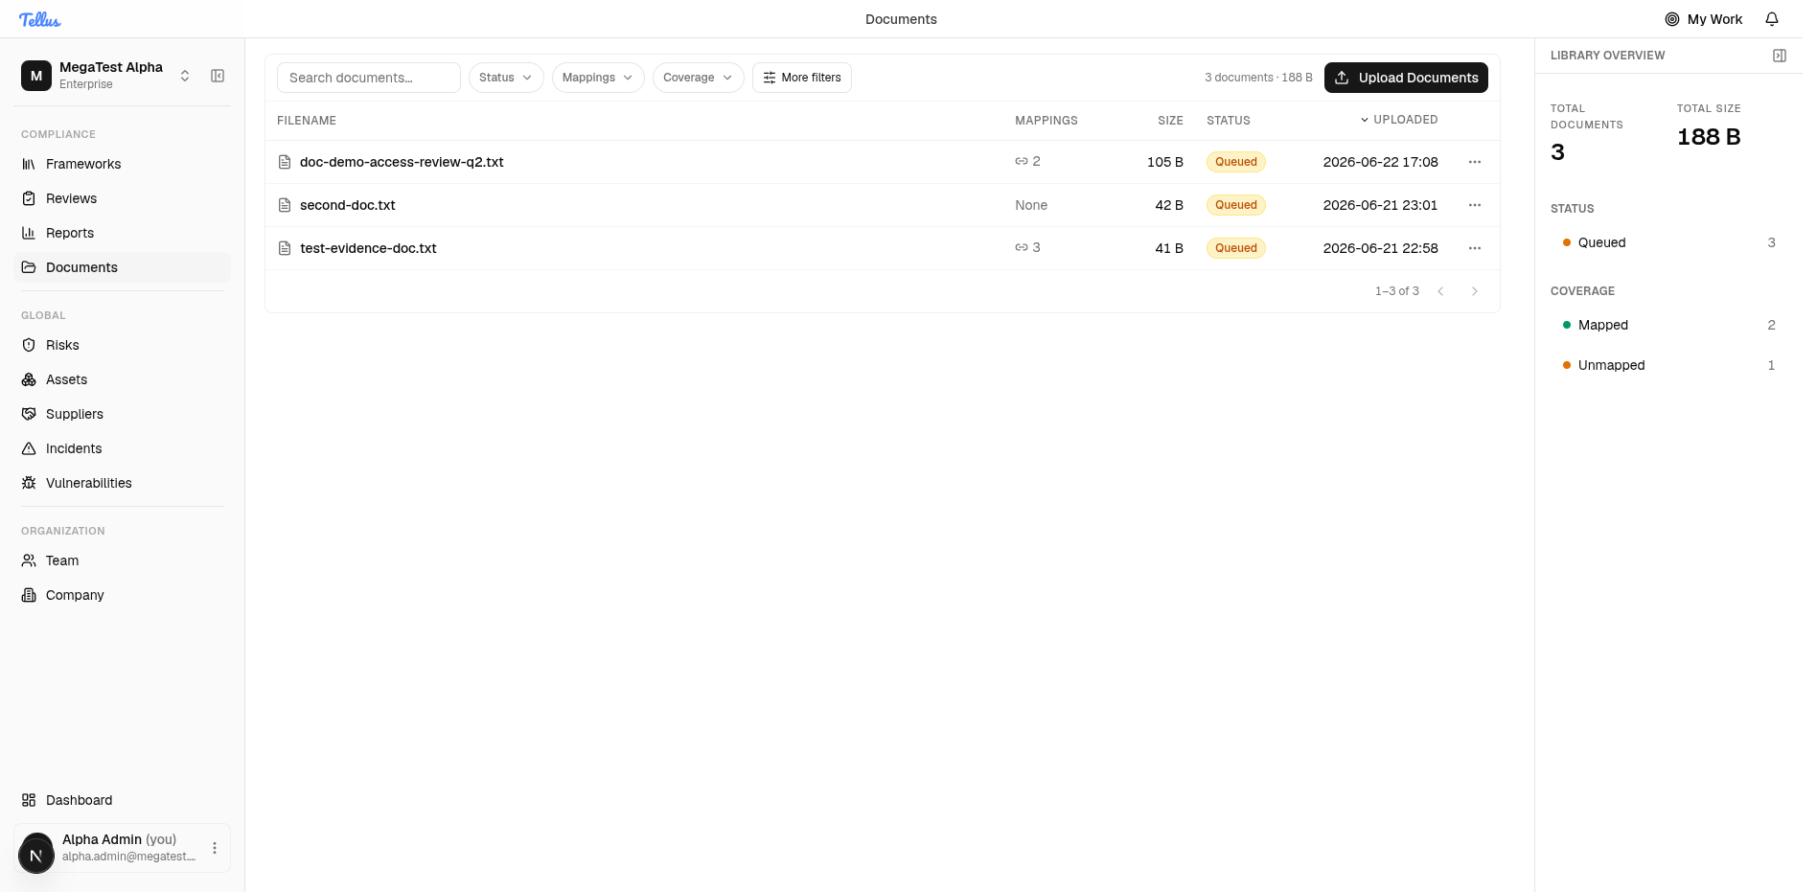1817x892 pixels.
Task: Click the Tellus logo
Action: pos(40,19)
